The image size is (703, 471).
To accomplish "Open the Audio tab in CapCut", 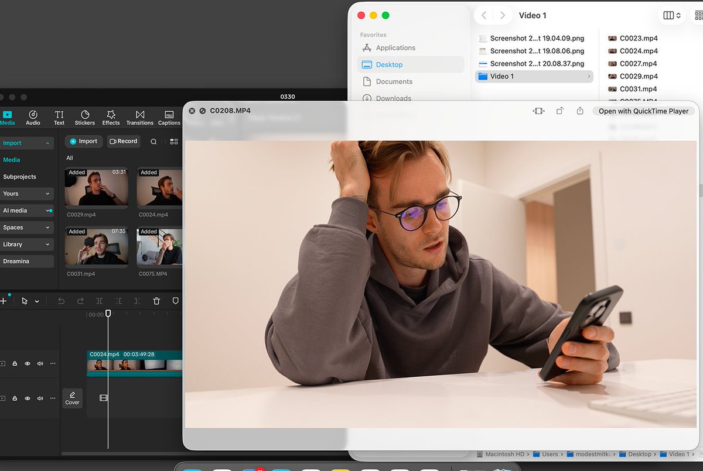I will (x=33, y=118).
